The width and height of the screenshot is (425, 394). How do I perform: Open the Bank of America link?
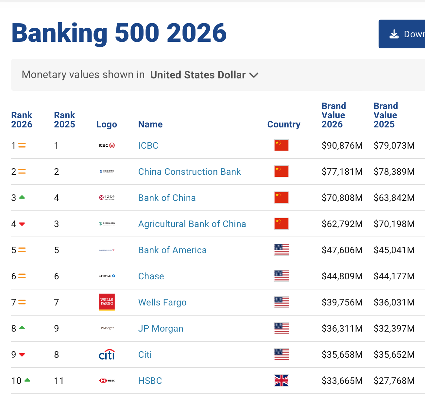pyautogui.click(x=172, y=250)
